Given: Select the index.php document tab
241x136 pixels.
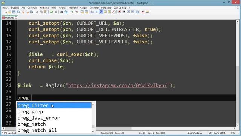Looking at the screenshot, I should 9,17.
